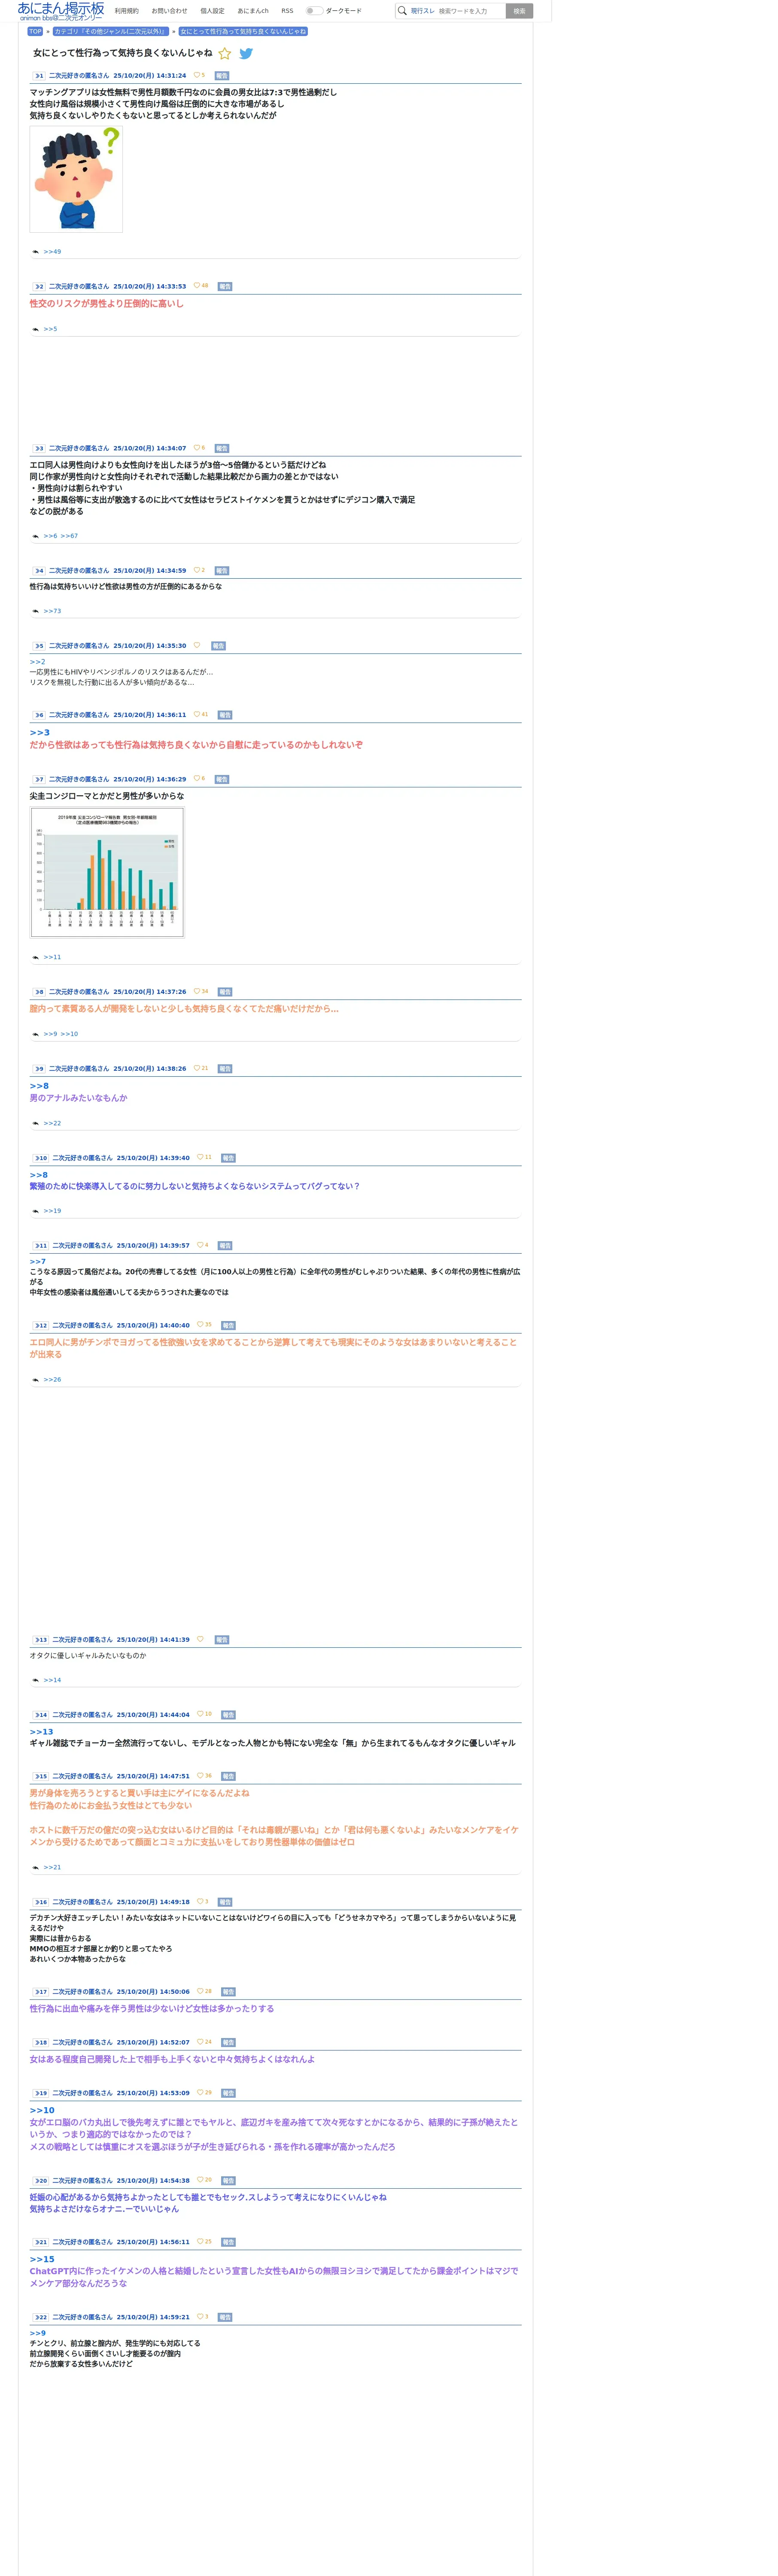The image size is (778, 2576).
Task: Click the >>15 anchor in post 21's text
Action: pos(42,2259)
